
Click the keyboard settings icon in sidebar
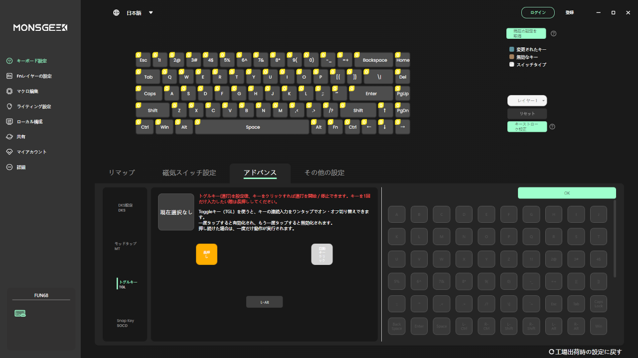(x=9, y=61)
